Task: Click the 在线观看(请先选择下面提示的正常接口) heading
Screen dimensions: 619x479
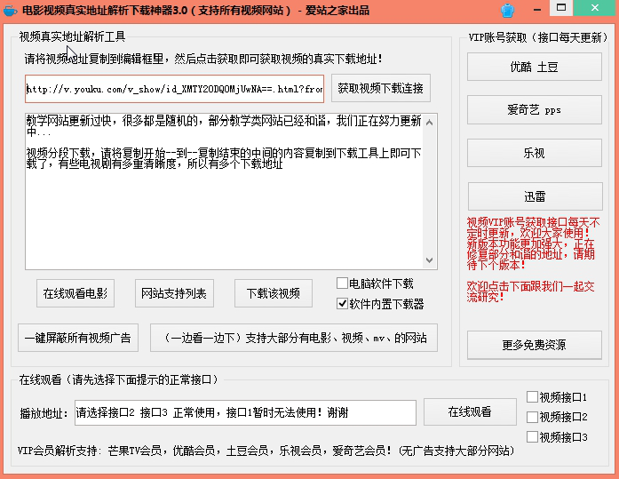Action: coord(118,379)
